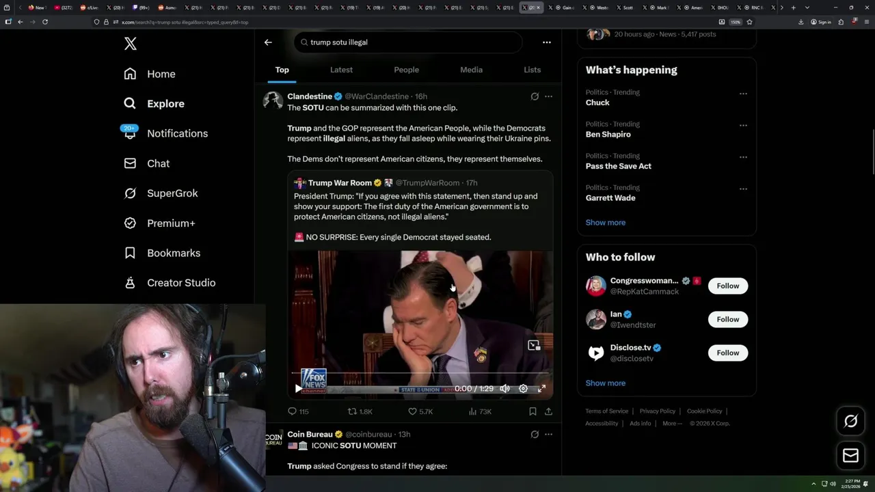This screenshot has height=492, width=875.
Task: Open Premium+ badge icon
Action: coord(130,223)
